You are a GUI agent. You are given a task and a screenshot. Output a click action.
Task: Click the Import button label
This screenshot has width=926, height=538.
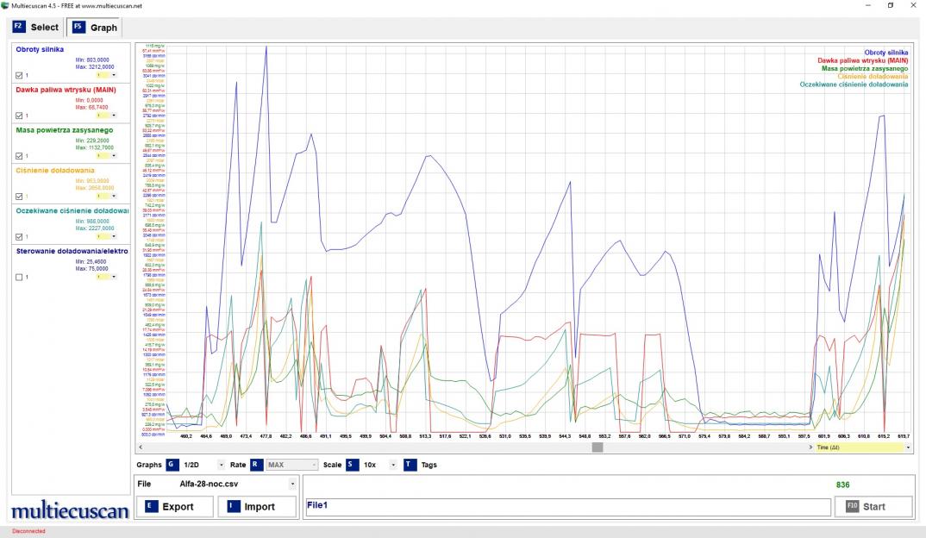pos(259,506)
